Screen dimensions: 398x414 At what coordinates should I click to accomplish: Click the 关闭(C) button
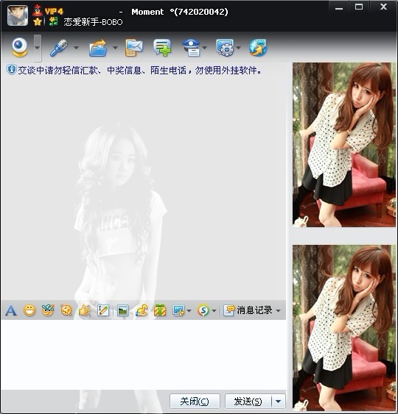pyautogui.click(x=195, y=401)
